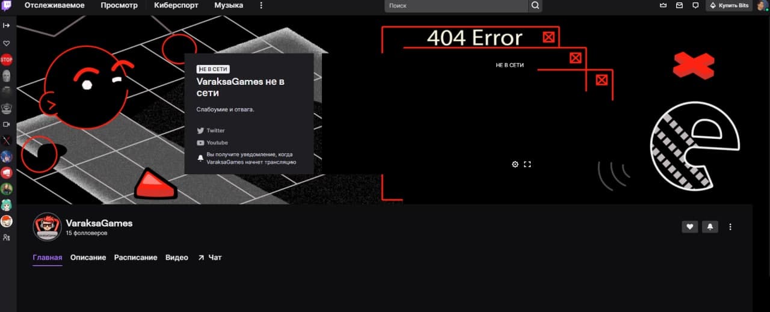The image size is (770, 312).
Task: Click the magnifier search button
Action: [535, 5]
